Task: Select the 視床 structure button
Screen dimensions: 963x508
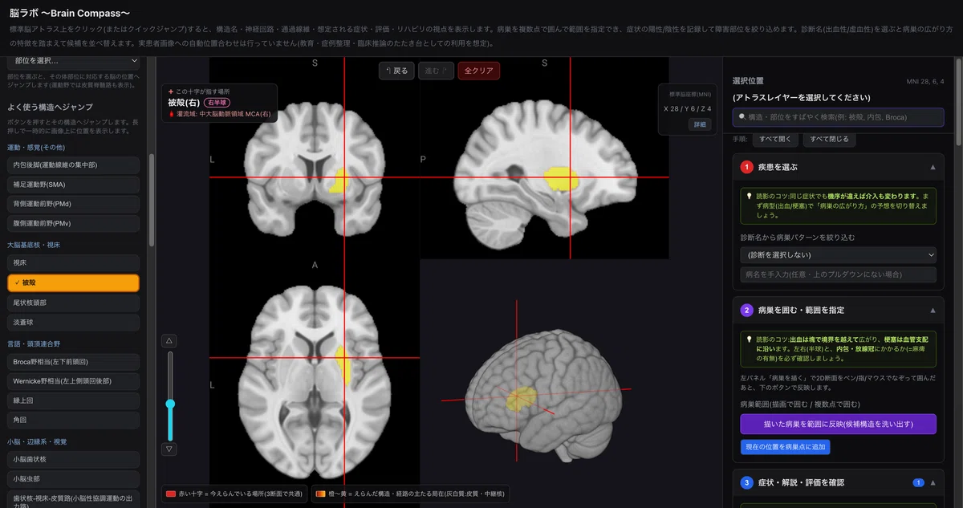Action: tap(74, 262)
